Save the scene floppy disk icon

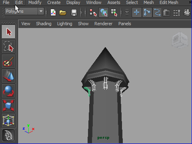coord(74,13)
